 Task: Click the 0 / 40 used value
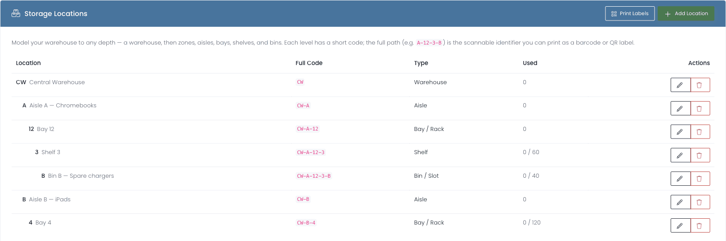531,176
